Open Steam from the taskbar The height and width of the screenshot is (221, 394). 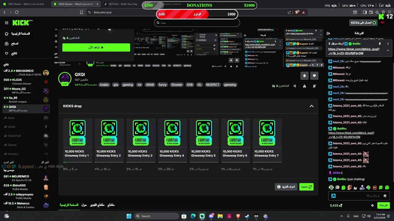[x=247, y=216]
